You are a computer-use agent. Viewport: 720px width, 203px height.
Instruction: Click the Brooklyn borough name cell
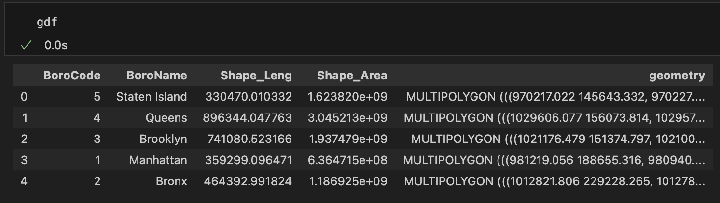(163, 139)
